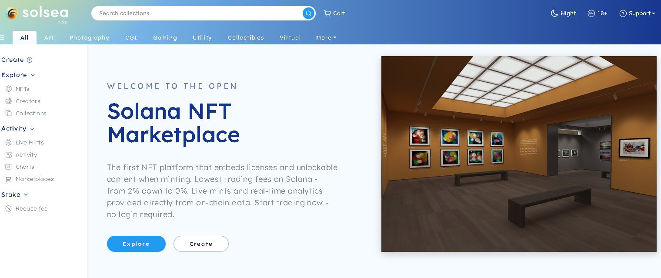Click the Activity item's chart icon
661x278 pixels.
(x=8, y=154)
